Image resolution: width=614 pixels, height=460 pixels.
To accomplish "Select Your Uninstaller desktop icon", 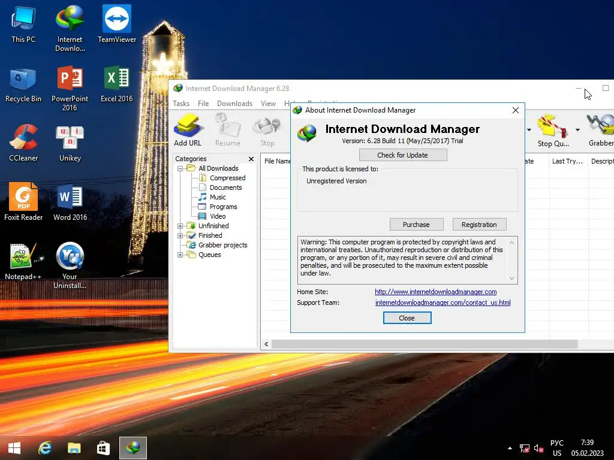I will (70, 265).
